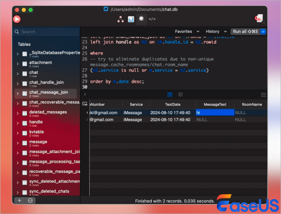Viewport: 281px width, 214px height.
Task: Sort by the TextDate column header
Action: point(173,104)
